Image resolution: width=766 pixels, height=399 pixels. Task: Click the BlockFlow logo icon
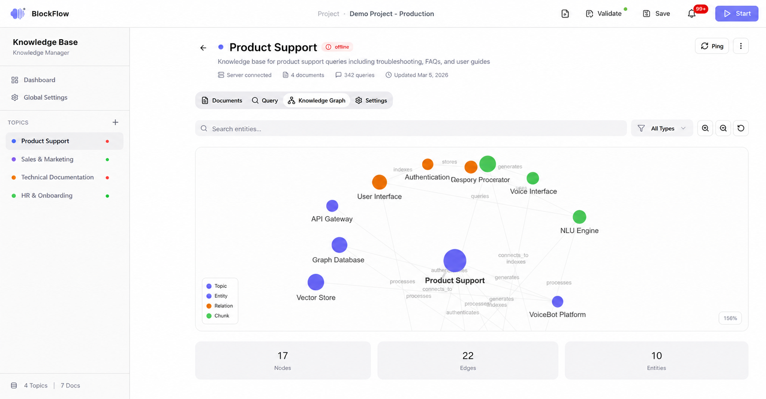click(x=18, y=14)
